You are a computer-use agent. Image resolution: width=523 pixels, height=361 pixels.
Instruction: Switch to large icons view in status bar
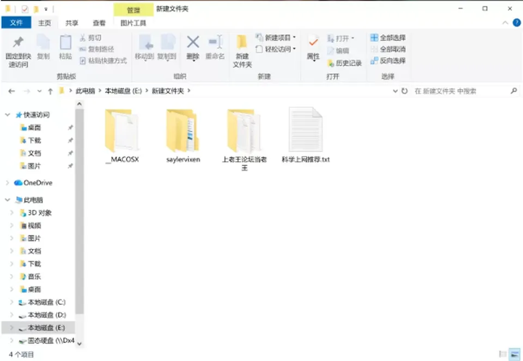coord(515,354)
